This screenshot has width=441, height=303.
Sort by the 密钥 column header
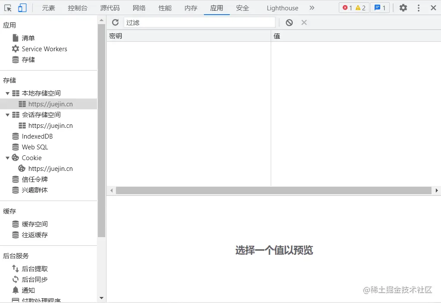pos(189,36)
